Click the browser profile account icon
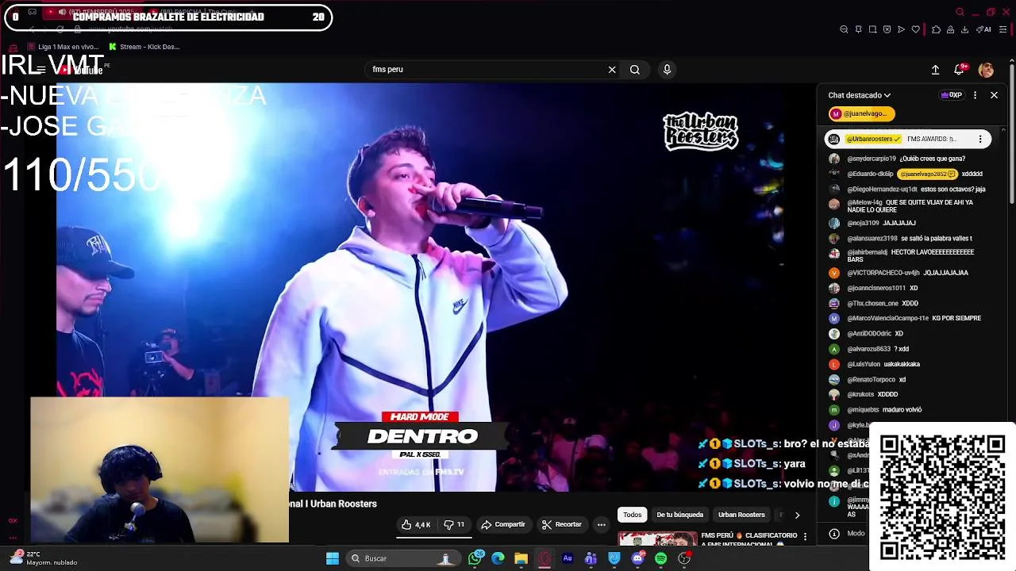The width and height of the screenshot is (1016, 571). (x=950, y=29)
